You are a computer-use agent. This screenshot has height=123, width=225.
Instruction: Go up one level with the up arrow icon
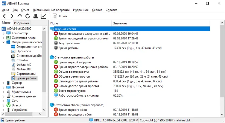click(20, 16)
